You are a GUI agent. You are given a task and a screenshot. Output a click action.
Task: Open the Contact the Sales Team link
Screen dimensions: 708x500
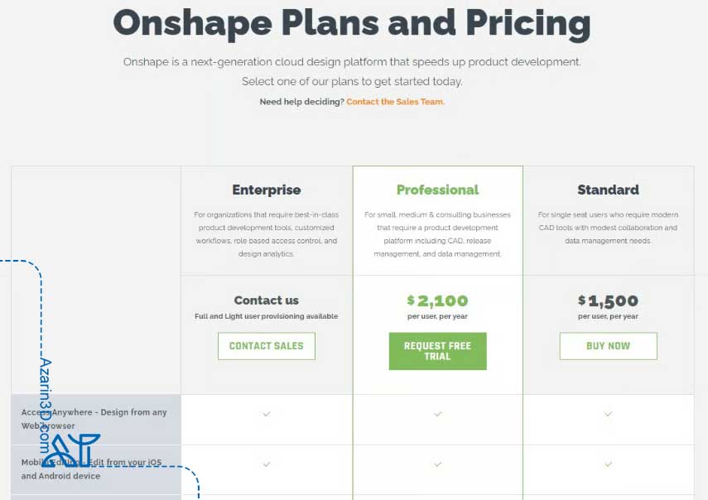[396, 102]
